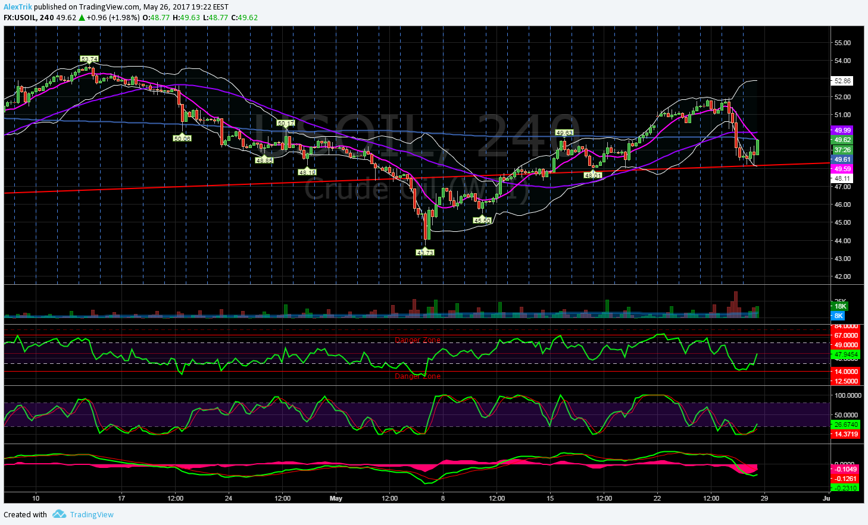Click the green up-arrow change indicator in header
Image resolution: width=868 pixels, height=525 pixels.
tap(82, 18)
